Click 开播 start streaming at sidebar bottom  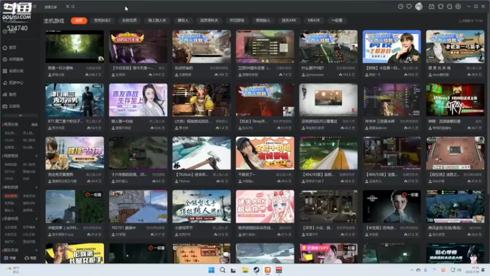[10, 258]
